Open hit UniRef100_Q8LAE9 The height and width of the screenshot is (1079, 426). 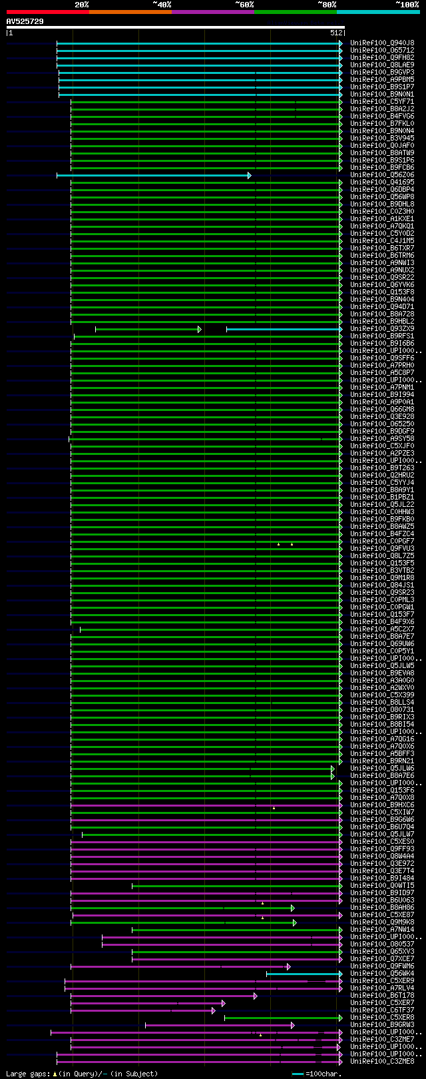(382, 65)
